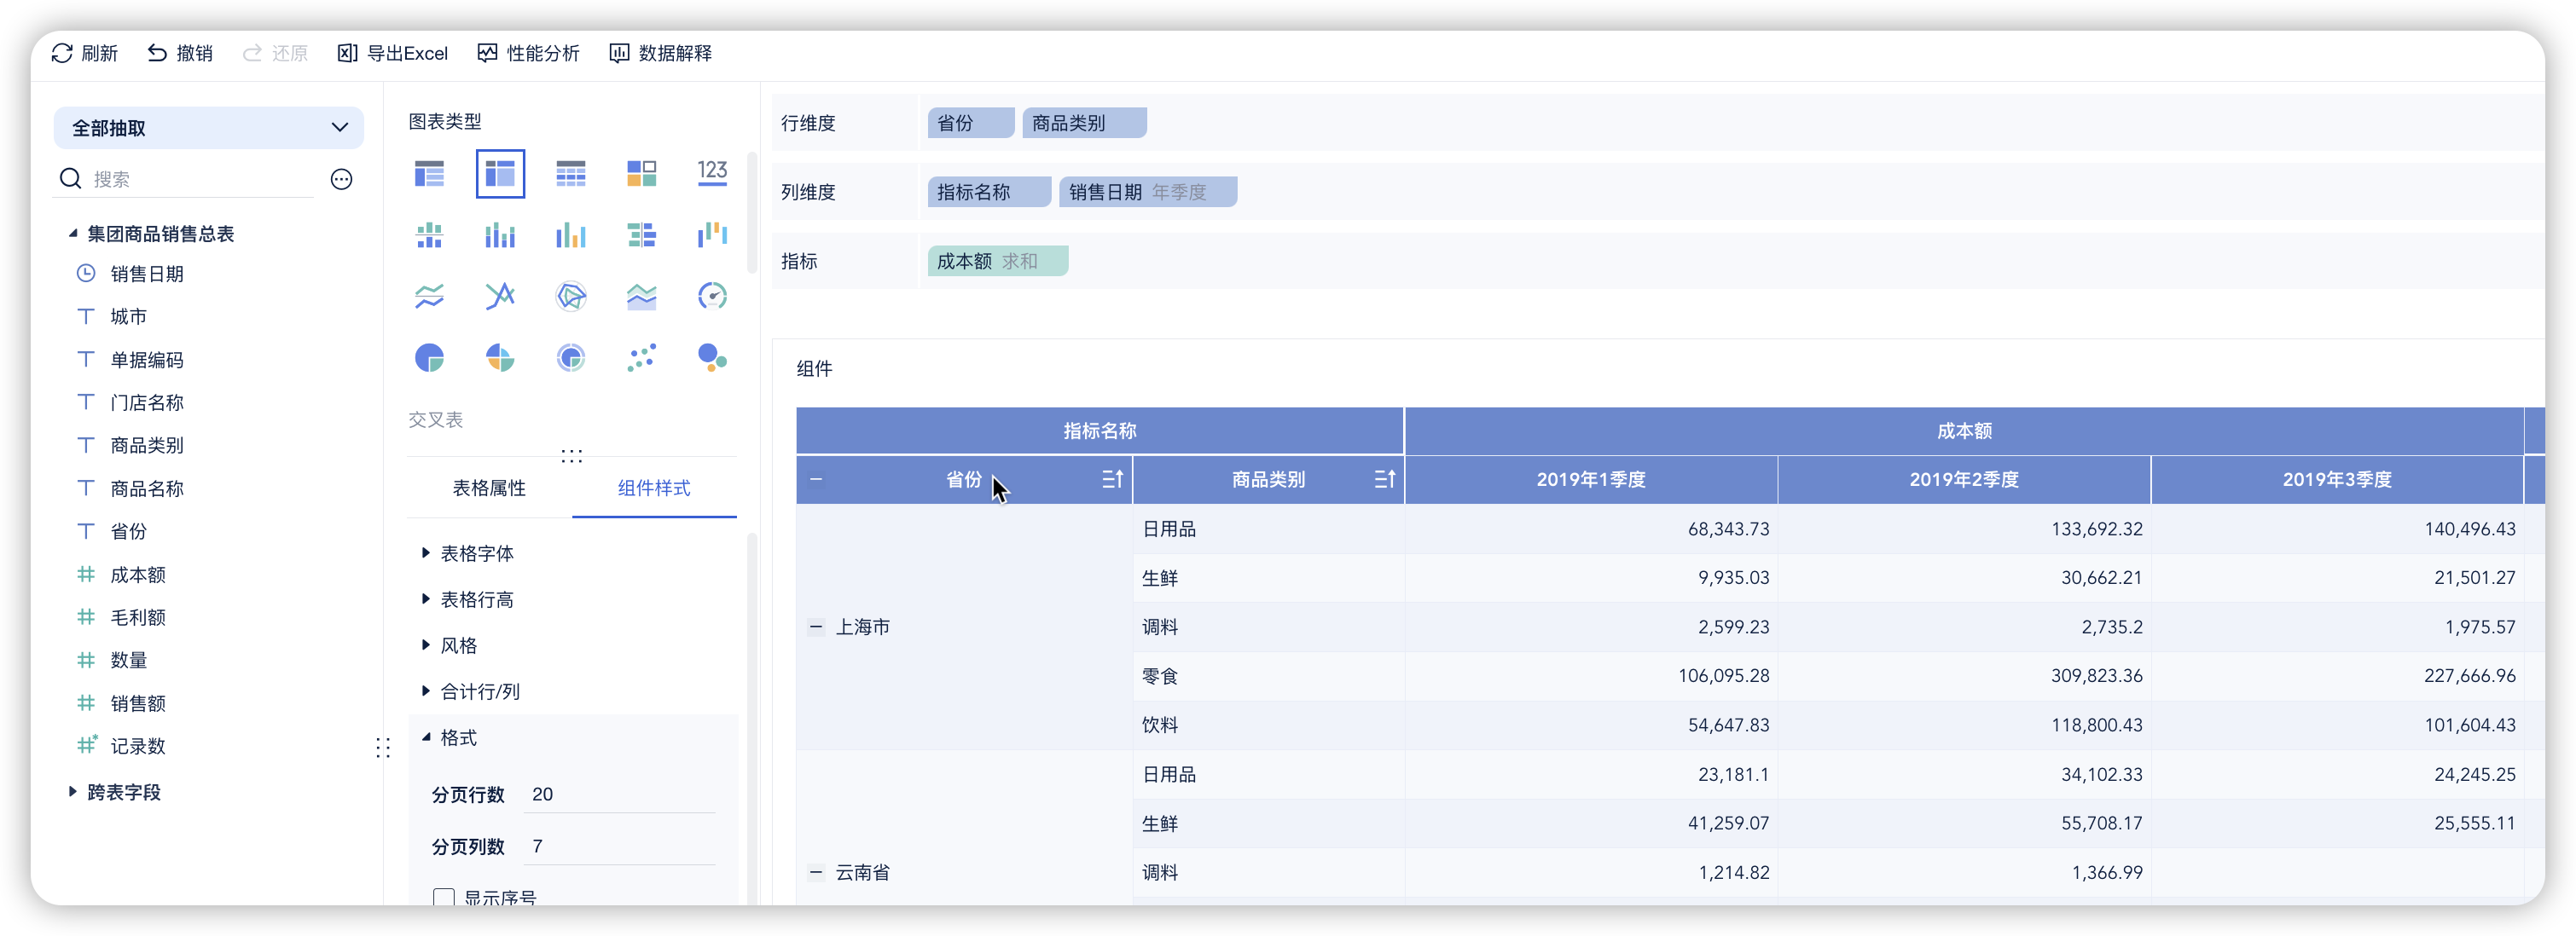Collapse all rows via header minus icon
Image resolution: width=2576 pixels, height=936 pixels.
[x=816, y=479]
